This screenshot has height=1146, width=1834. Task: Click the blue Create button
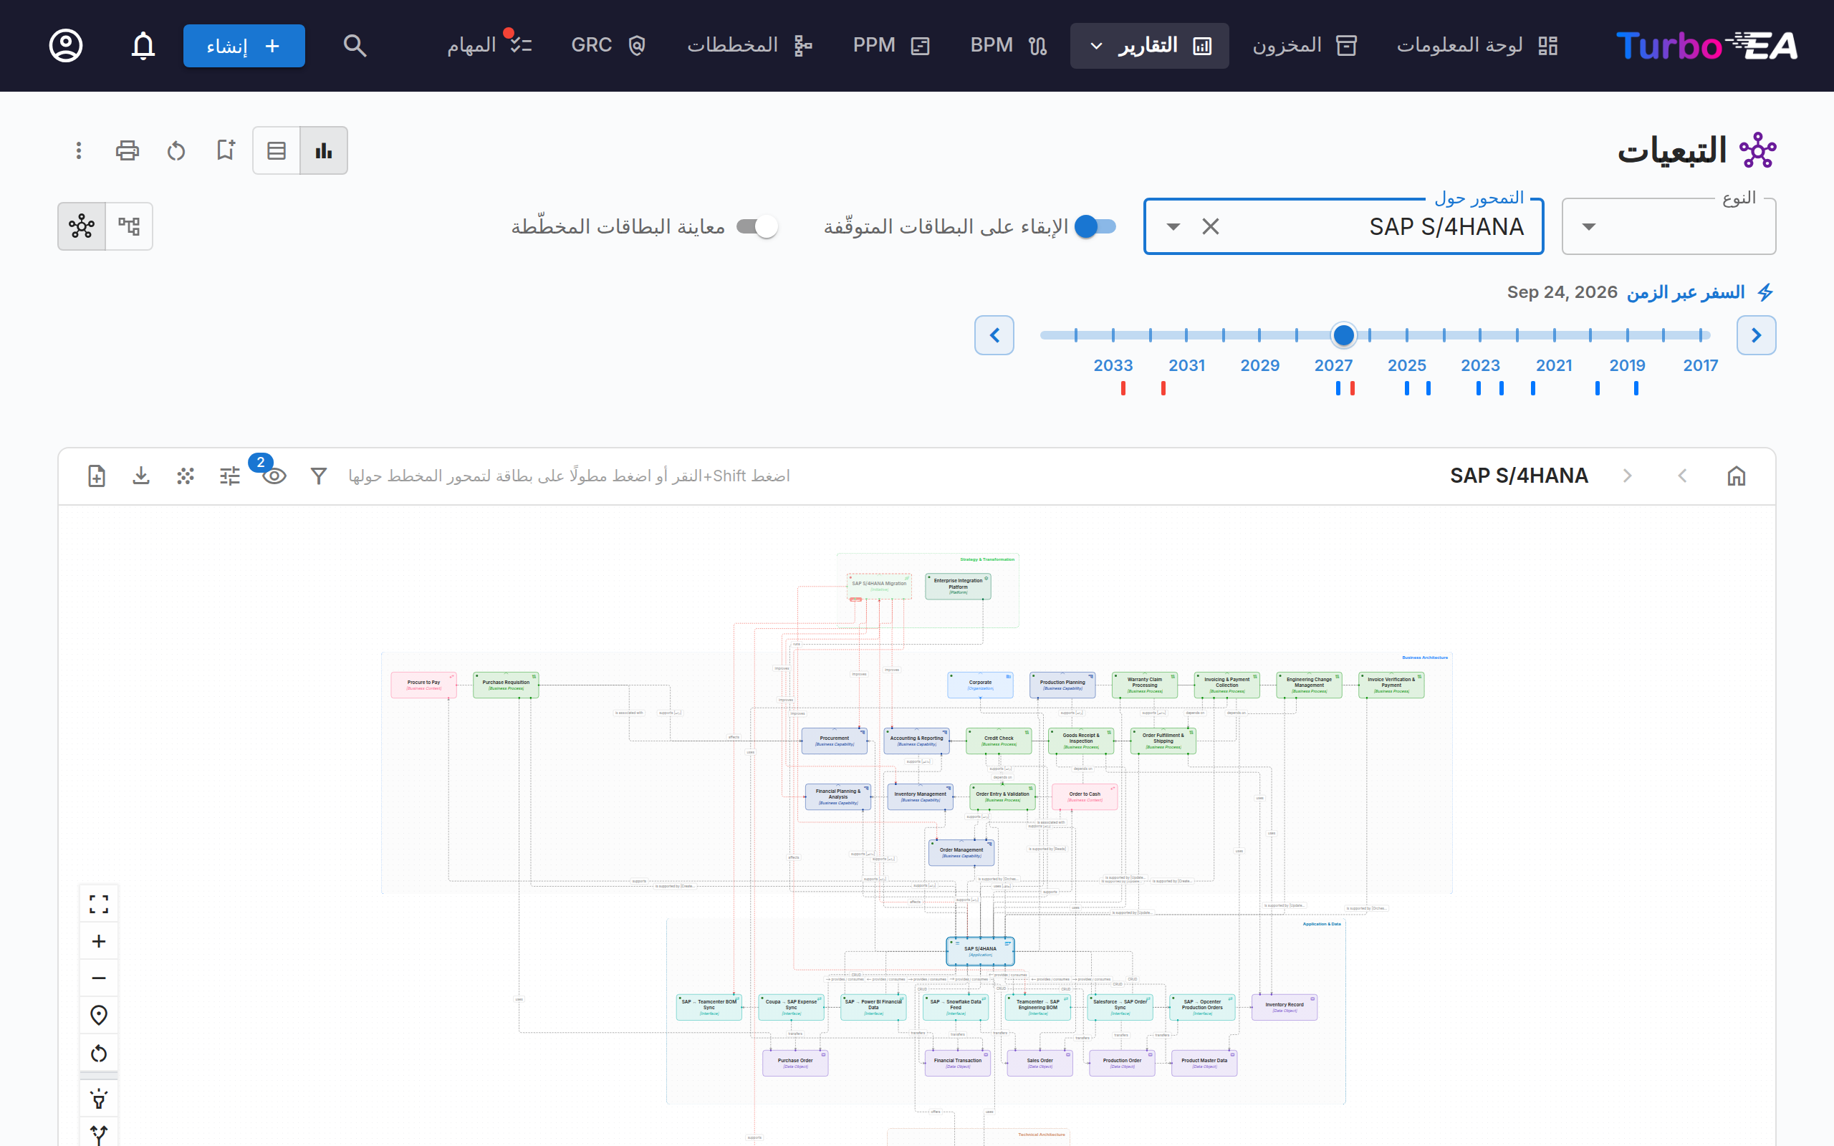[244, 45]
